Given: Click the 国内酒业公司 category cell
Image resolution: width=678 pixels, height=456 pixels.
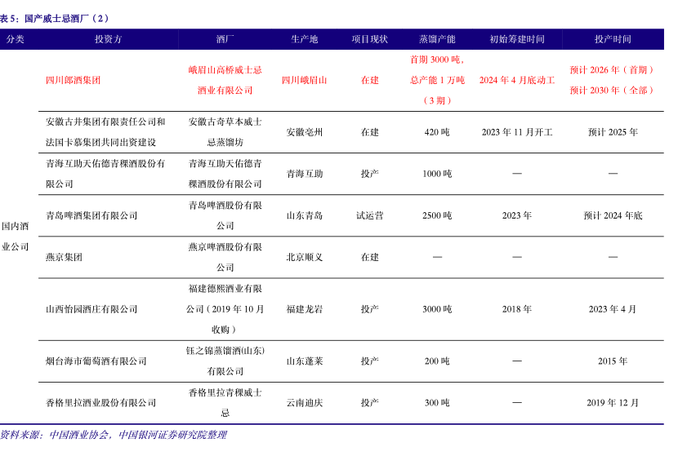Looking at the screenshot, I should (15, 236).
